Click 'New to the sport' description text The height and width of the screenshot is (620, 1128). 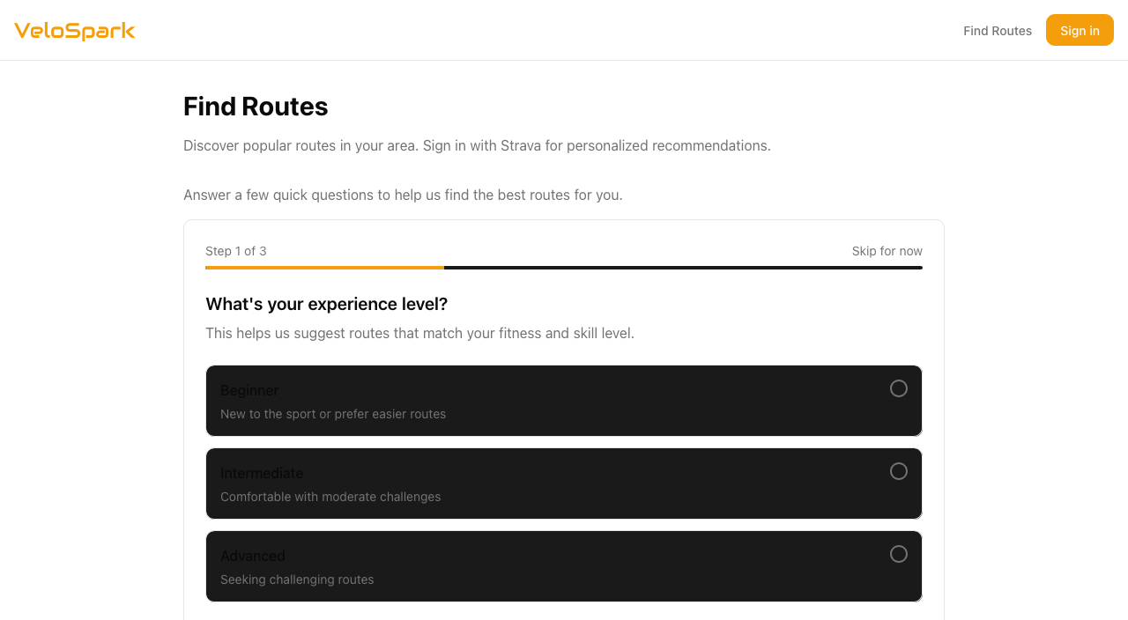333,414
